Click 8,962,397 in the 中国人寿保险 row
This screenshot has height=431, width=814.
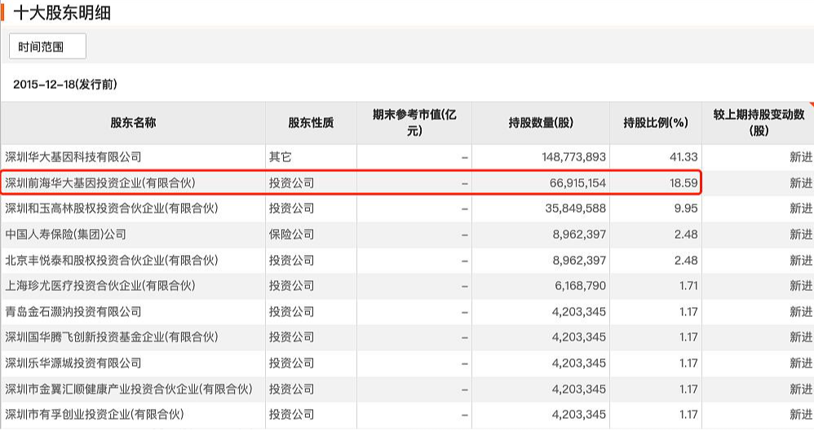pyautogui.click(x=579, y=234)
